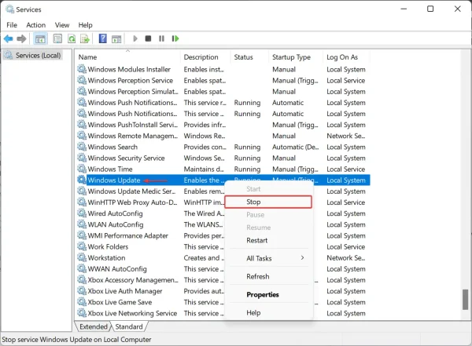Sort by the Name column header
The height and width of the screenshot is (346, 472).
point(128,57)
